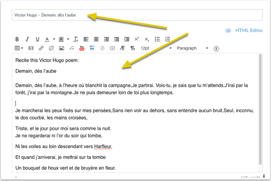The height and width of the screenshot is (181, 271).
Task: Open background color dropdown arrow
Action: pyautogui.click(x=68, y=39)
